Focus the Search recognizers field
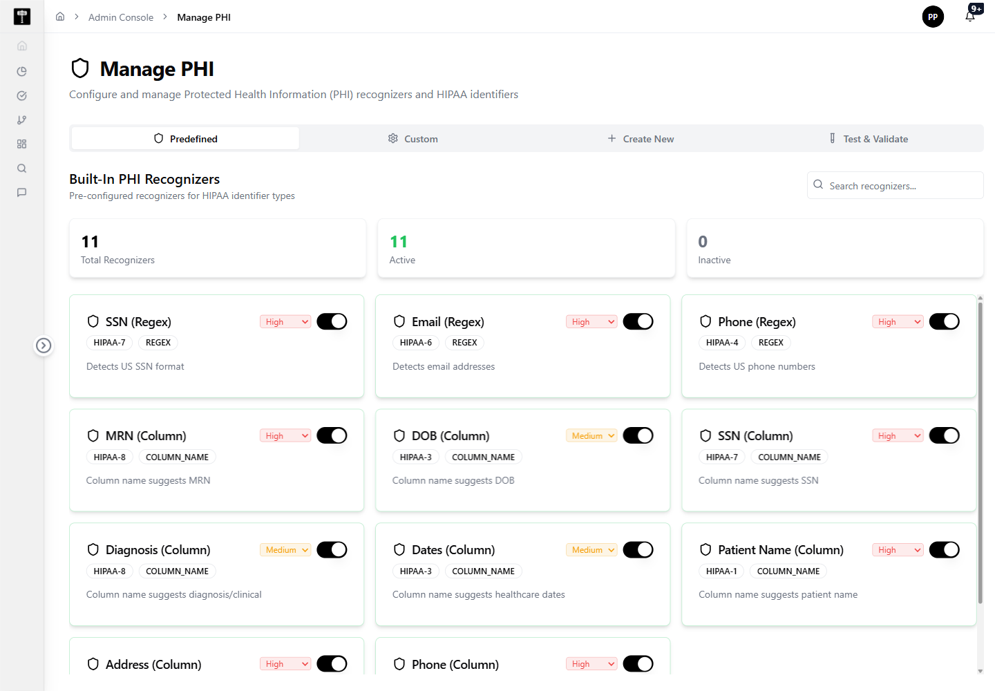The height and width of the screenshot is (691, 995). (895, 185)
